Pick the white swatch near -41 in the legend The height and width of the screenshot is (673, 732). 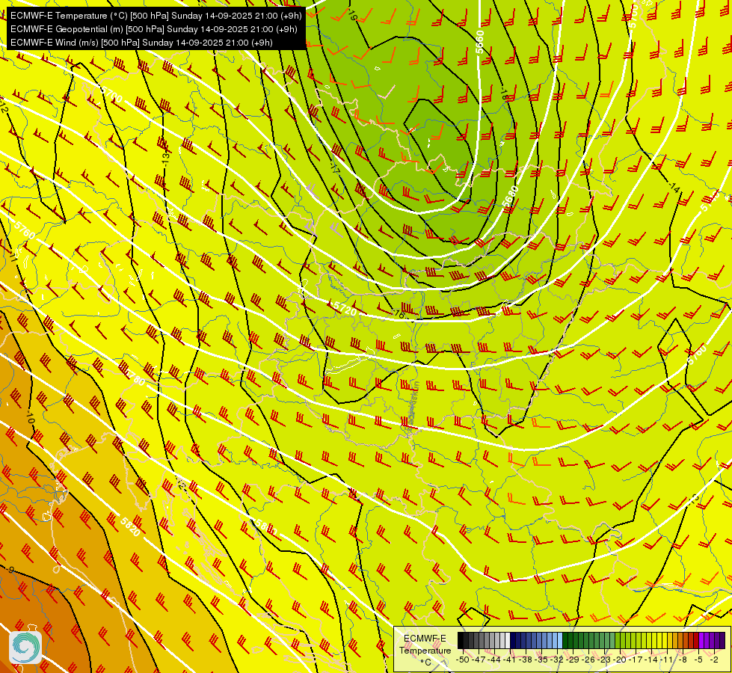508,640
